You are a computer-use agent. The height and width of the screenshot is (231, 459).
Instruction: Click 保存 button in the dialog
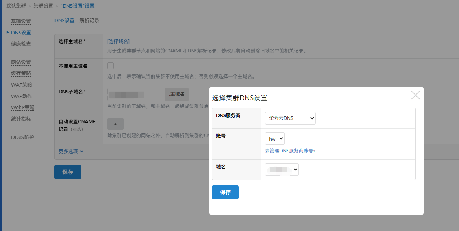pos(225,192)
